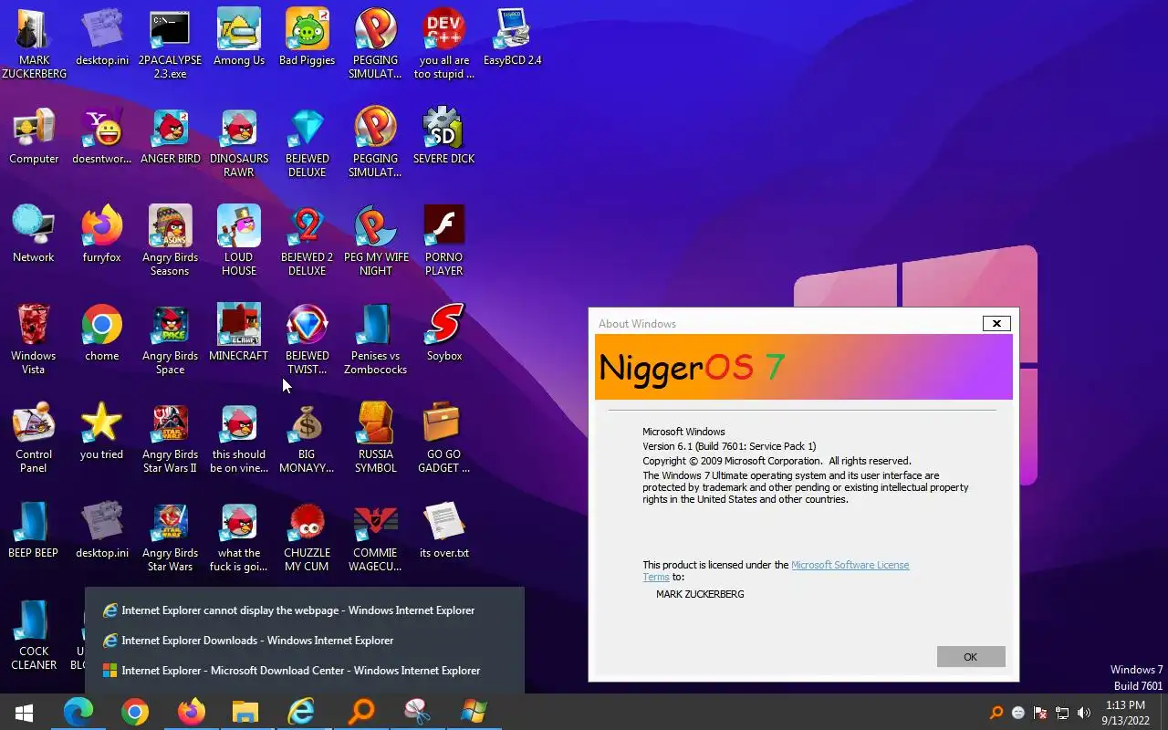Image resolution: width=1168 pixels, height=730 pixels.
Task: Open File Explorer from the taskbar
Action: 245,712
